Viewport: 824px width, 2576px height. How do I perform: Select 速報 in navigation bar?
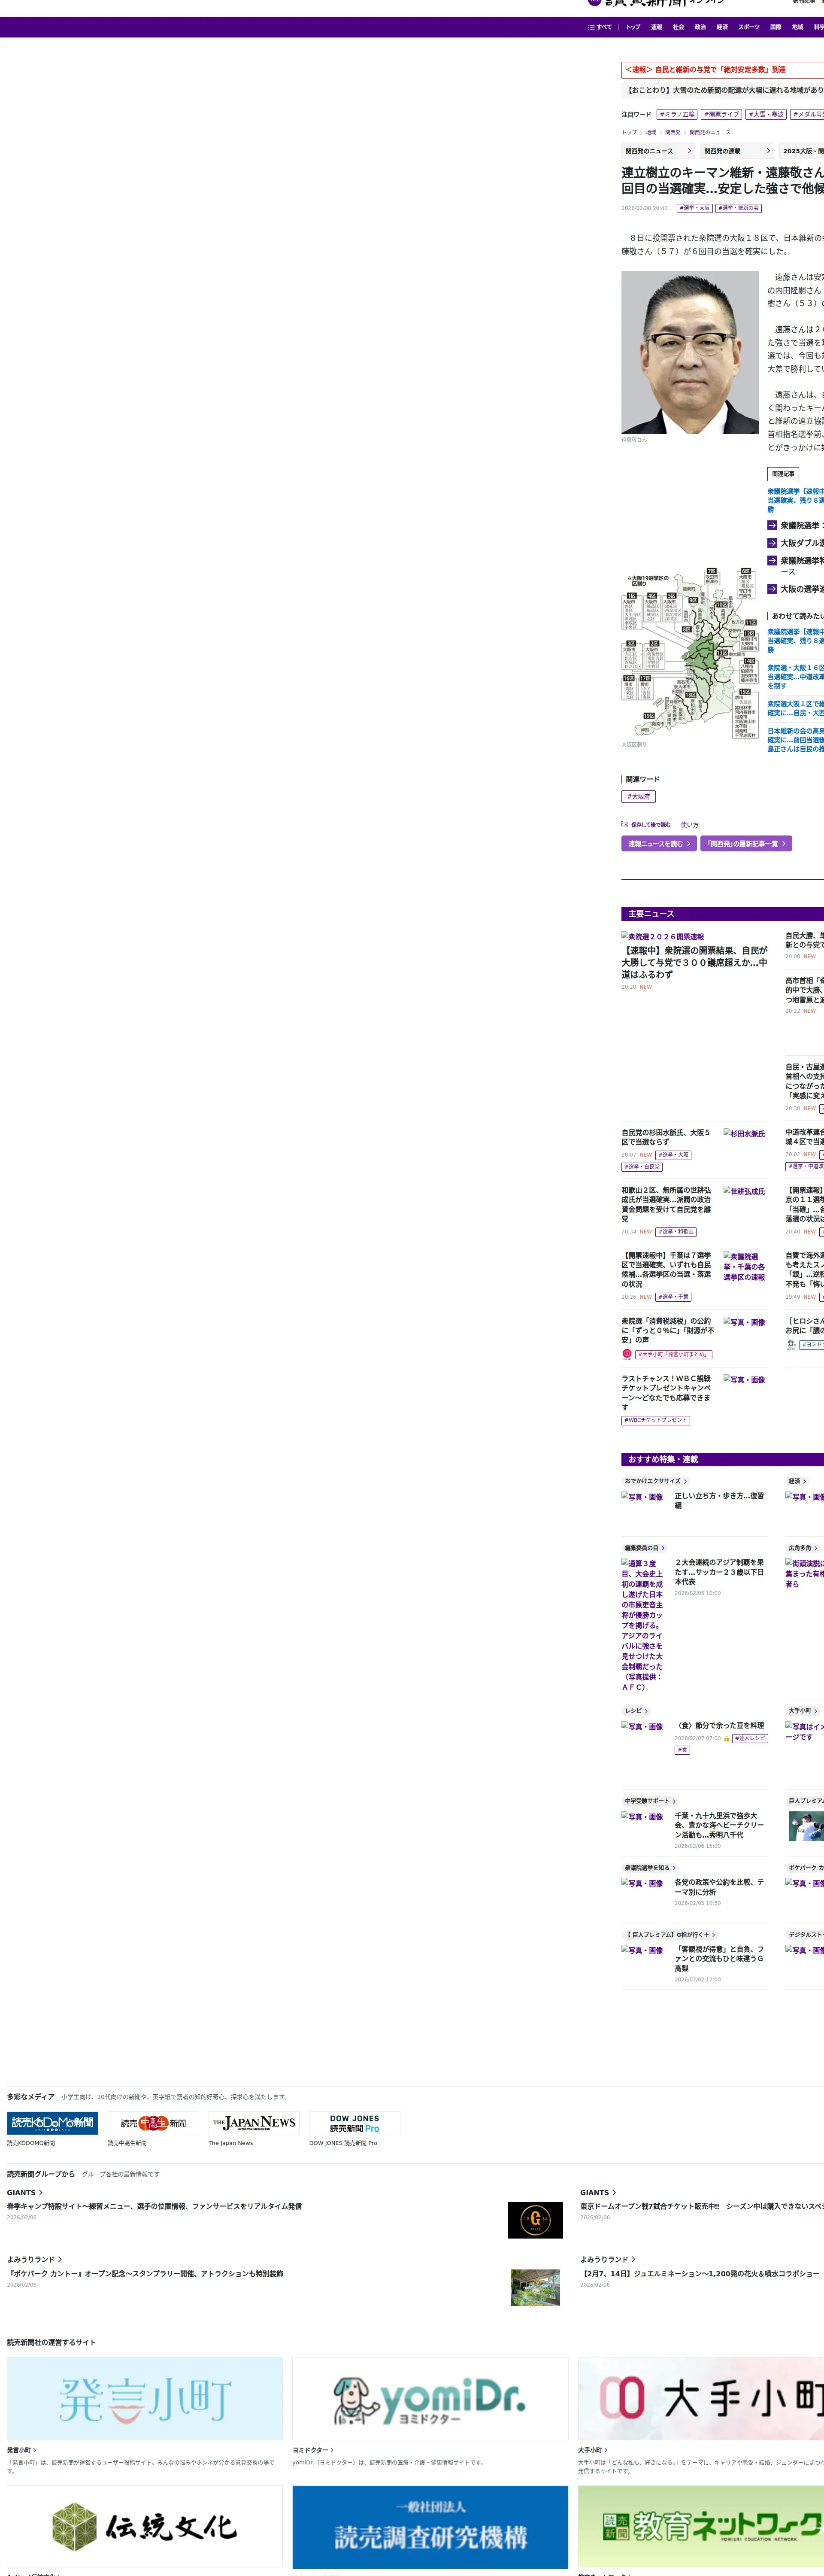(656, 27)
